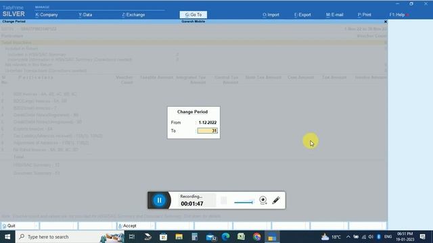Open Microsoft Store from the taskbar

(163, 237)
